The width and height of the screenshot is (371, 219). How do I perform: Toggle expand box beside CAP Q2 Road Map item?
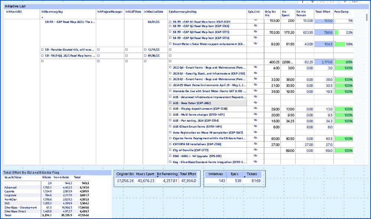tap(170, 27)
